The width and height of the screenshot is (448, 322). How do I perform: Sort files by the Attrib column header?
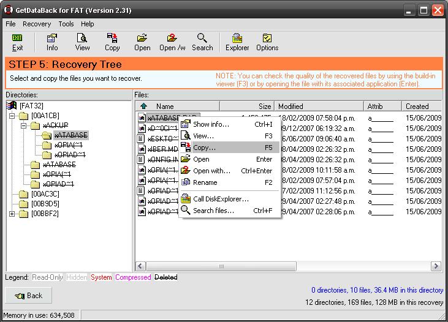[382, 106]
